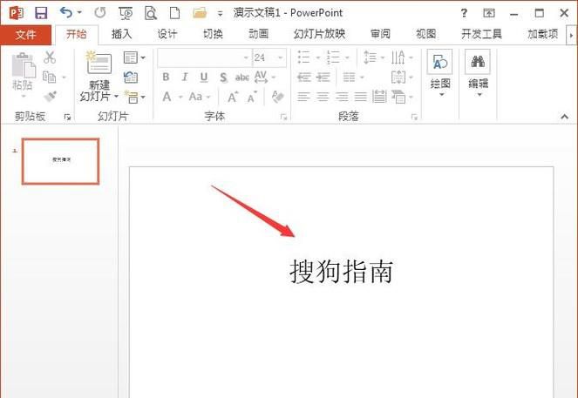578x398 pixels.
Task: Open Print Preview icon in the quick access toolbar
Action: coord(151,13)
